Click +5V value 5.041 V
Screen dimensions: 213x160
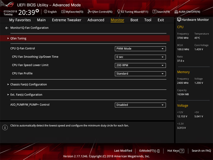click(x=199, y=116)
